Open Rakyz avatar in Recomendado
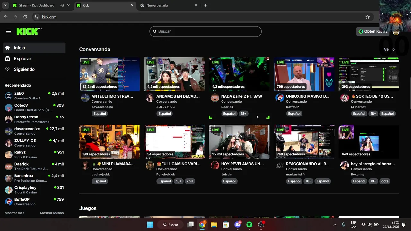 pos(9,155)
